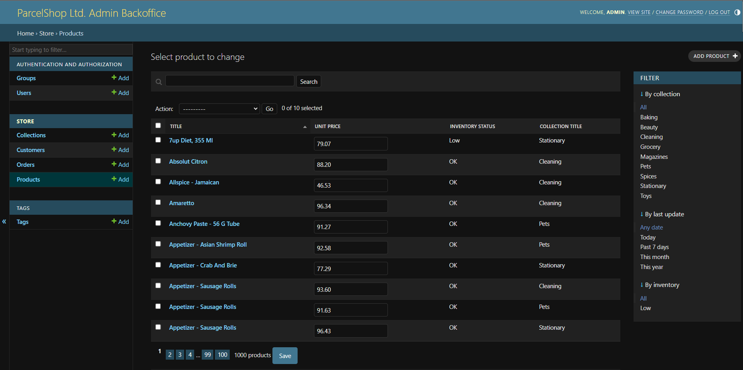Filter last update by This month
The height and width of the screenshot is (370, 743).
point(655,257)
